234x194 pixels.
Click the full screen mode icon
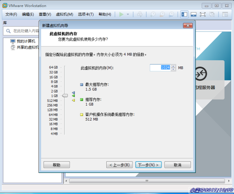tap(203, 14)
